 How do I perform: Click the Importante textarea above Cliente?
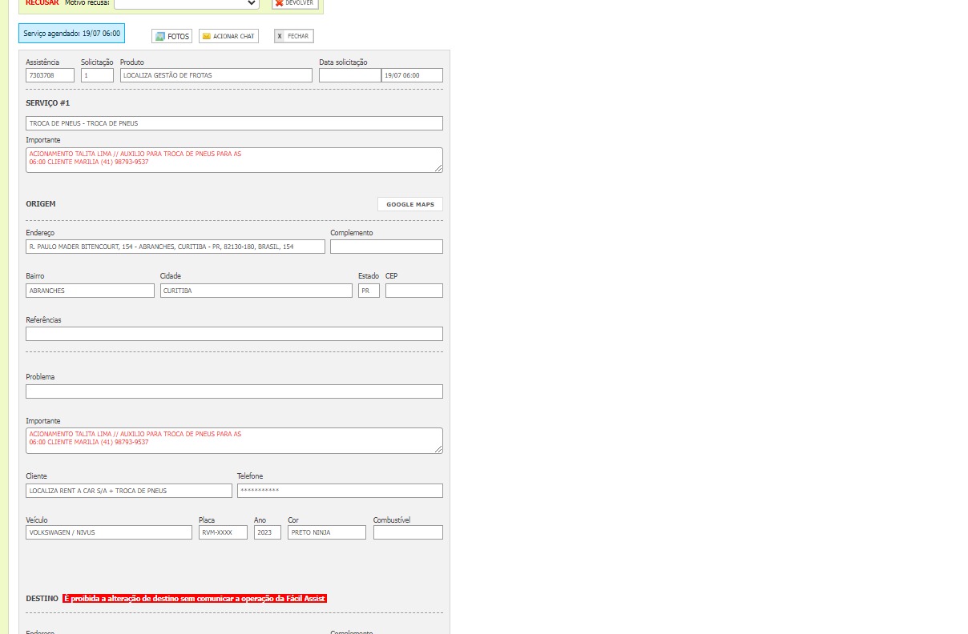pyautogui.click(x=234, y=440)
